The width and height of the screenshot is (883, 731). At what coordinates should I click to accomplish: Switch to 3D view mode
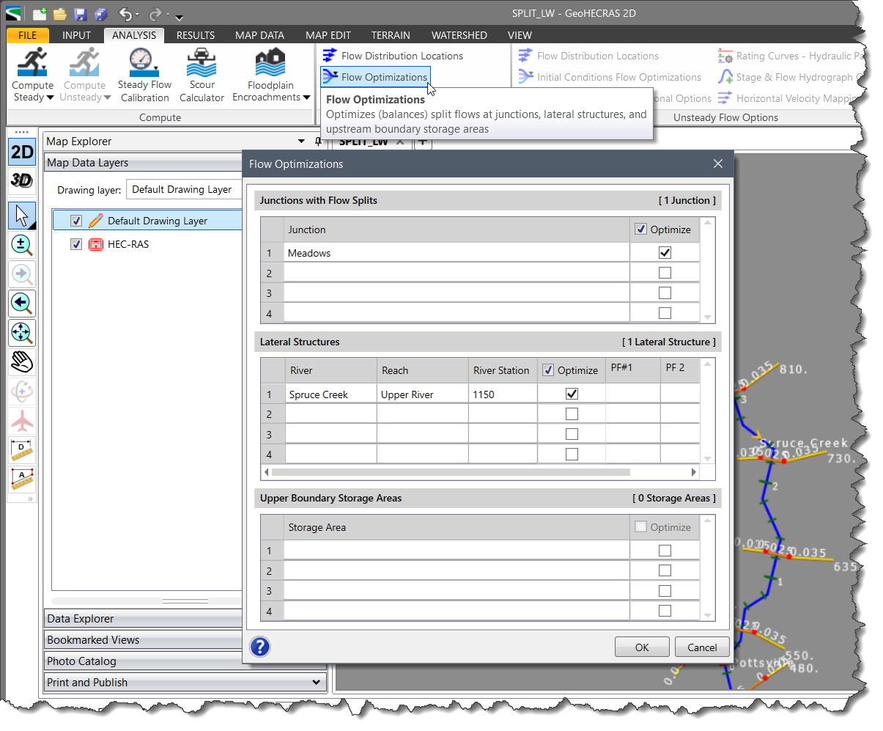[19, 180]
